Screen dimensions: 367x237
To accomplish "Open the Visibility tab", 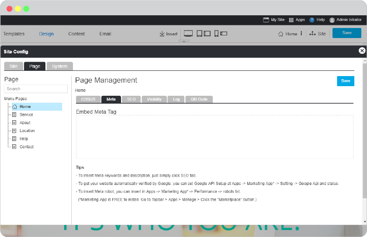I will pos(154,99).
